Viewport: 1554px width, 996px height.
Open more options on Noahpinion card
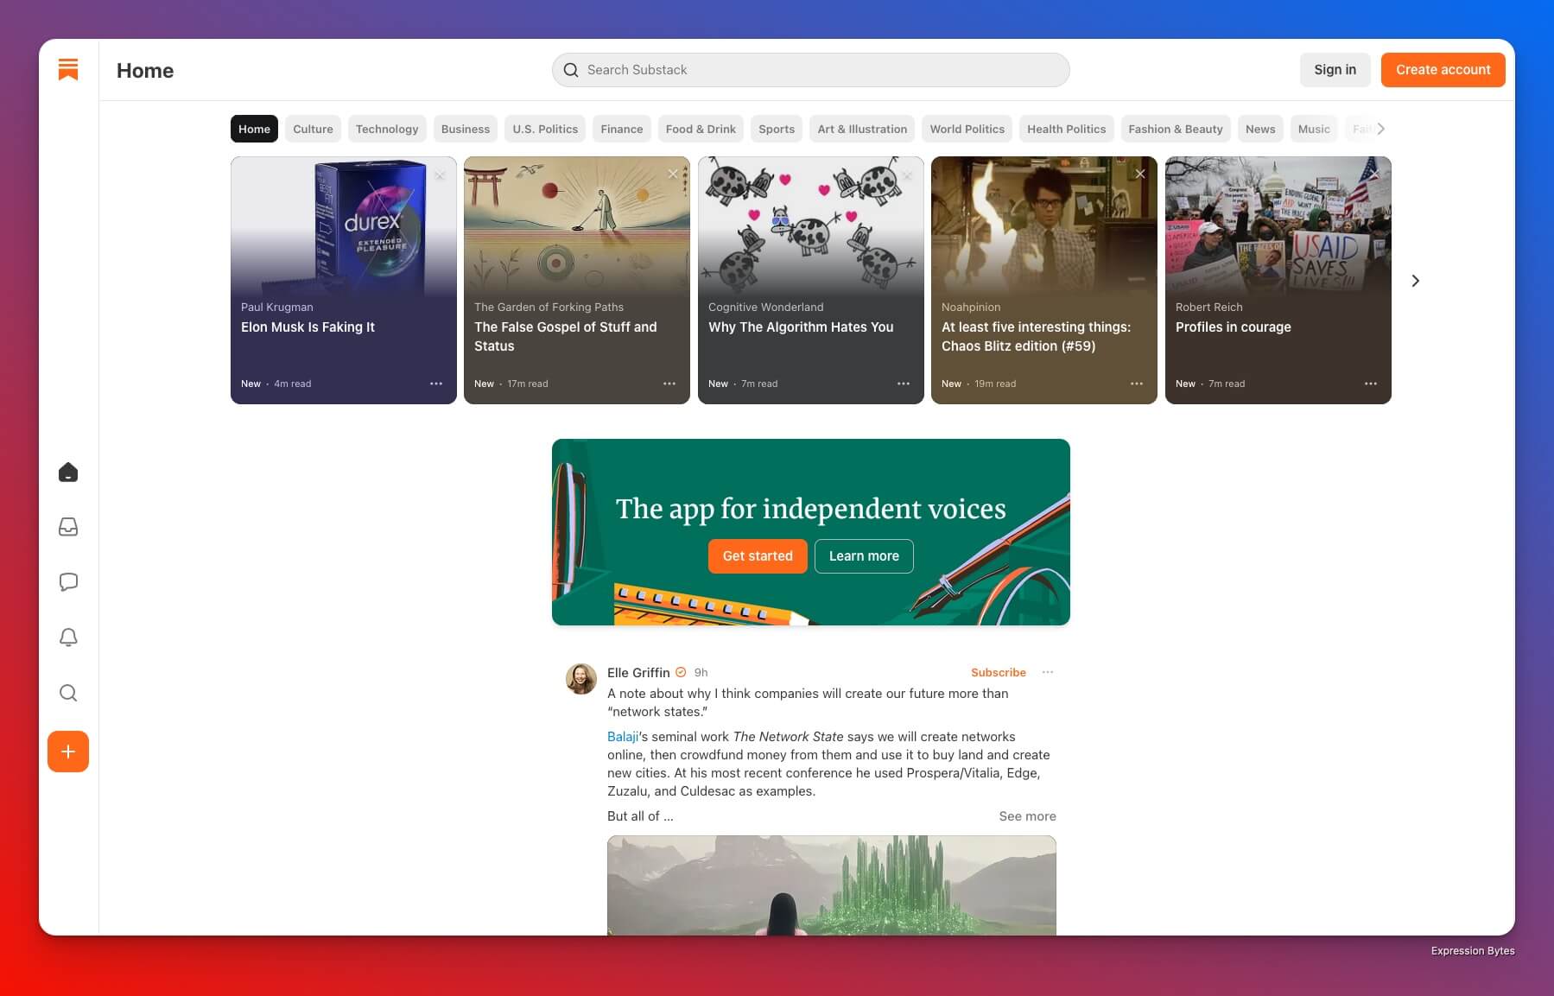click(1137, 384)
